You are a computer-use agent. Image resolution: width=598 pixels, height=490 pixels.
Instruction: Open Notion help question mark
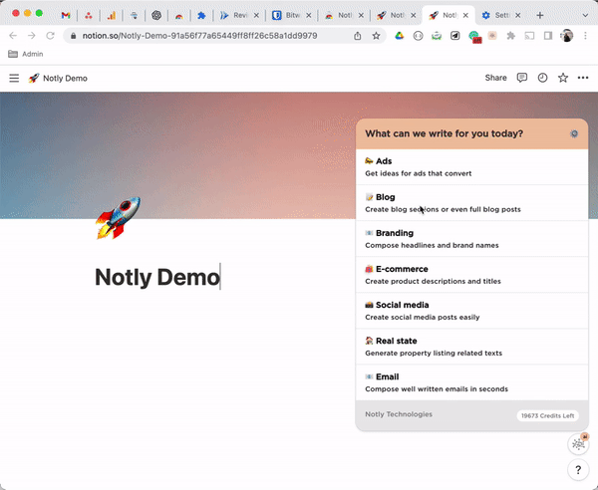coord(578,470)
